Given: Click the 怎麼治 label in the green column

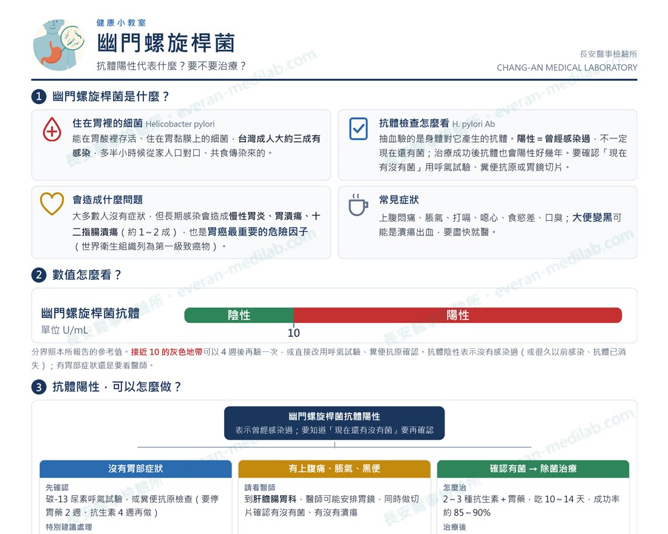Looking at the screenshot, I should (455, 488).
